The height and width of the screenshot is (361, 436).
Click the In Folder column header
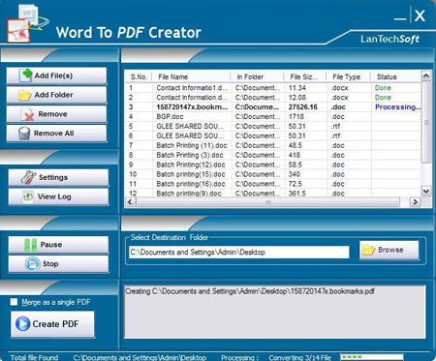point(257,77)
